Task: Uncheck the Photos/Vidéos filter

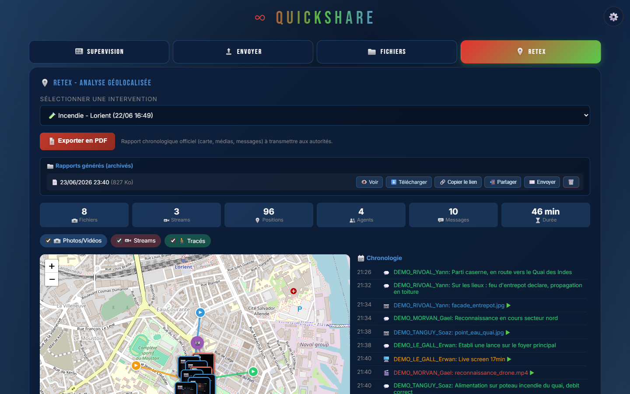Action: 49,241
